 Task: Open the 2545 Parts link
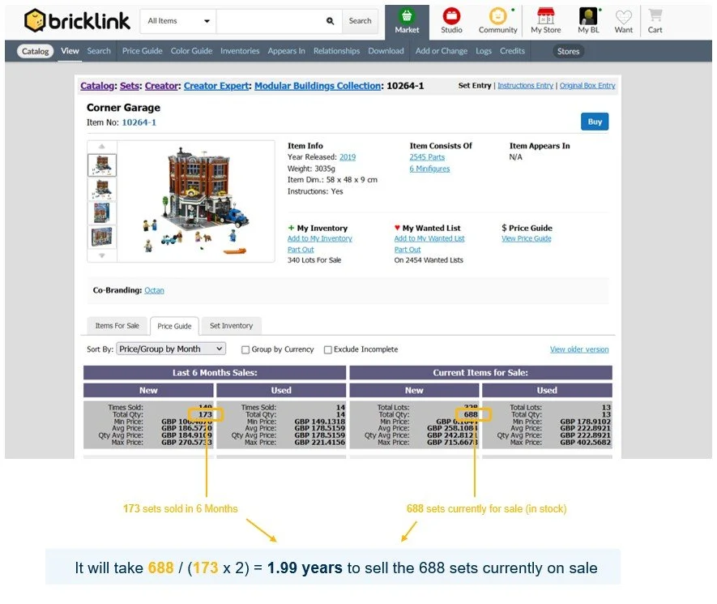pos(427,157)
